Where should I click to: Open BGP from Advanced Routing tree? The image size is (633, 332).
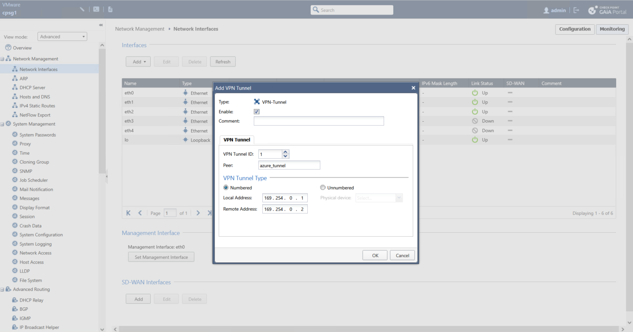coord(23,309)
